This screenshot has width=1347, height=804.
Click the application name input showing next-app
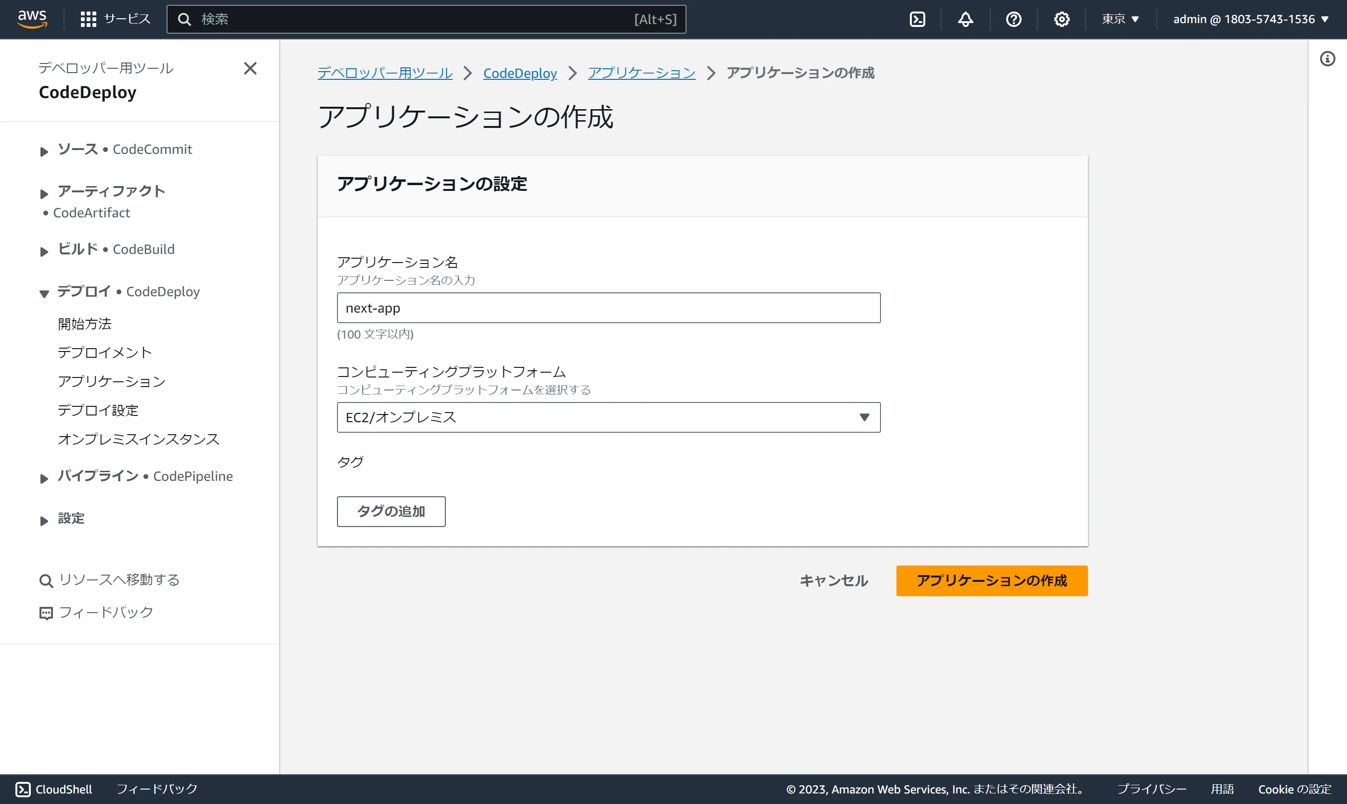point(608,307)
